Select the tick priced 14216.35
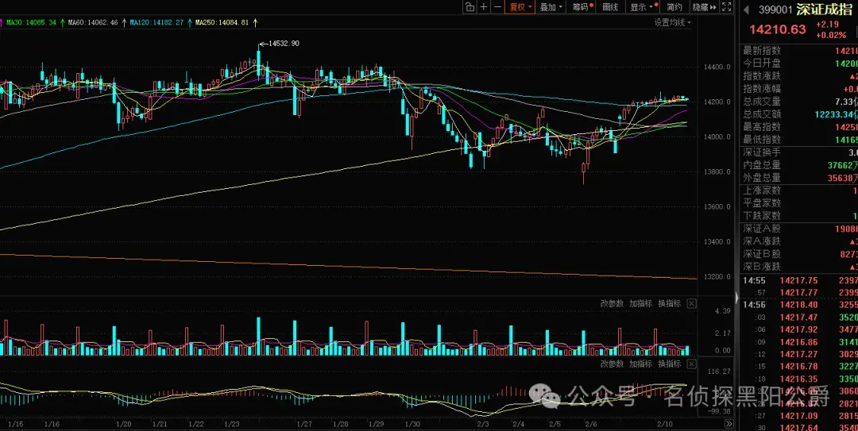Image resolution: width=858 pixels, height=431 pixels. click(x=799, y=379)
